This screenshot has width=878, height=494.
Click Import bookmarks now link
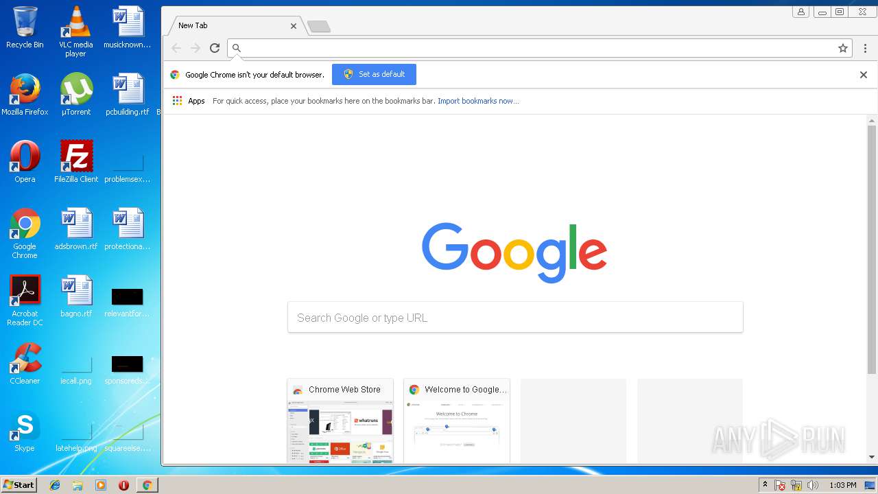pos(478,101)
